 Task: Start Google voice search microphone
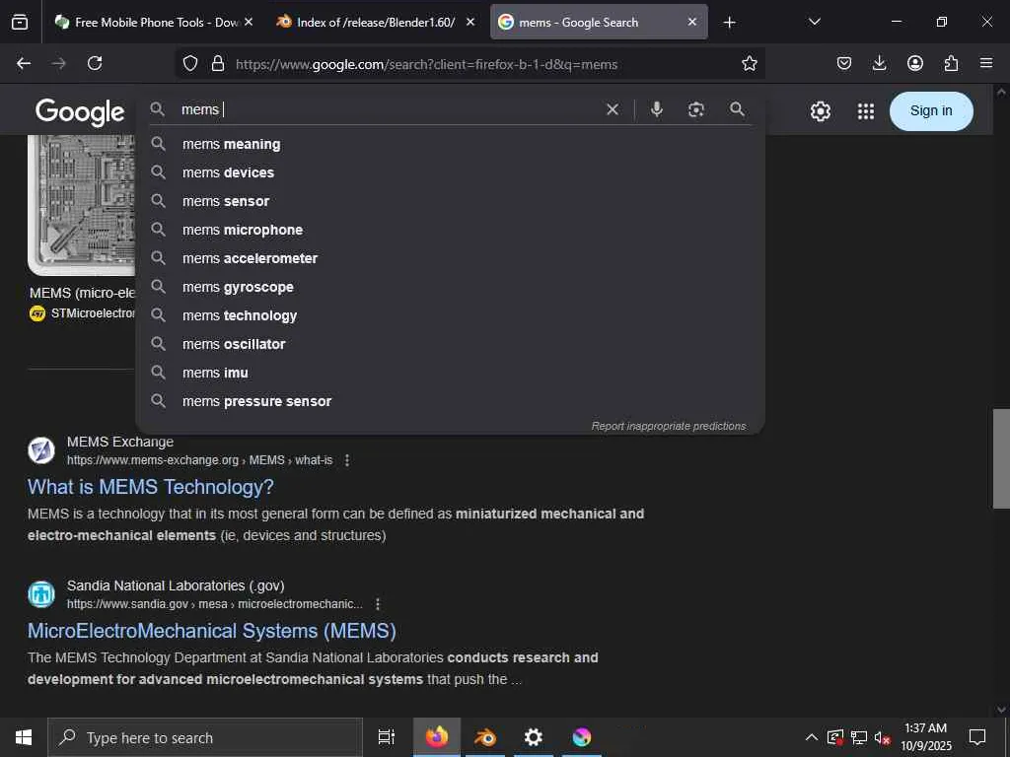(656, 109)
